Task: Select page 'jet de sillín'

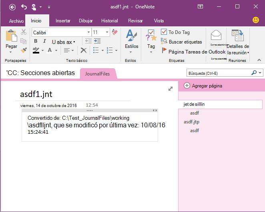Action: (221, 104)
